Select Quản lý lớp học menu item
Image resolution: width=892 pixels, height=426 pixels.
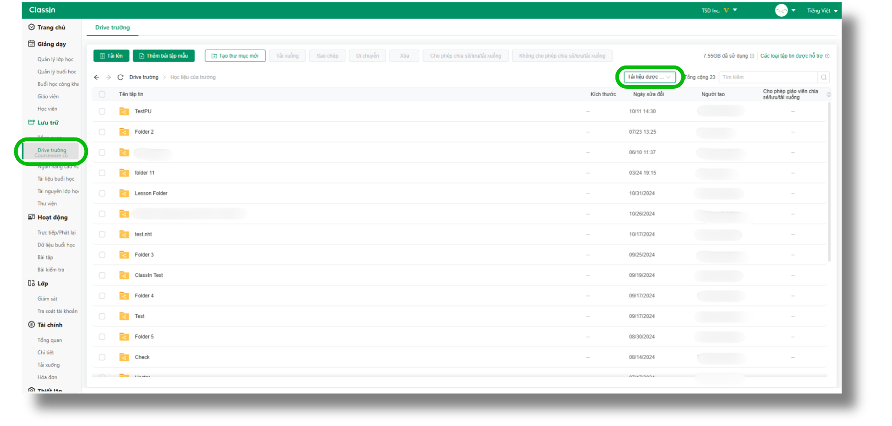(55, 59)
